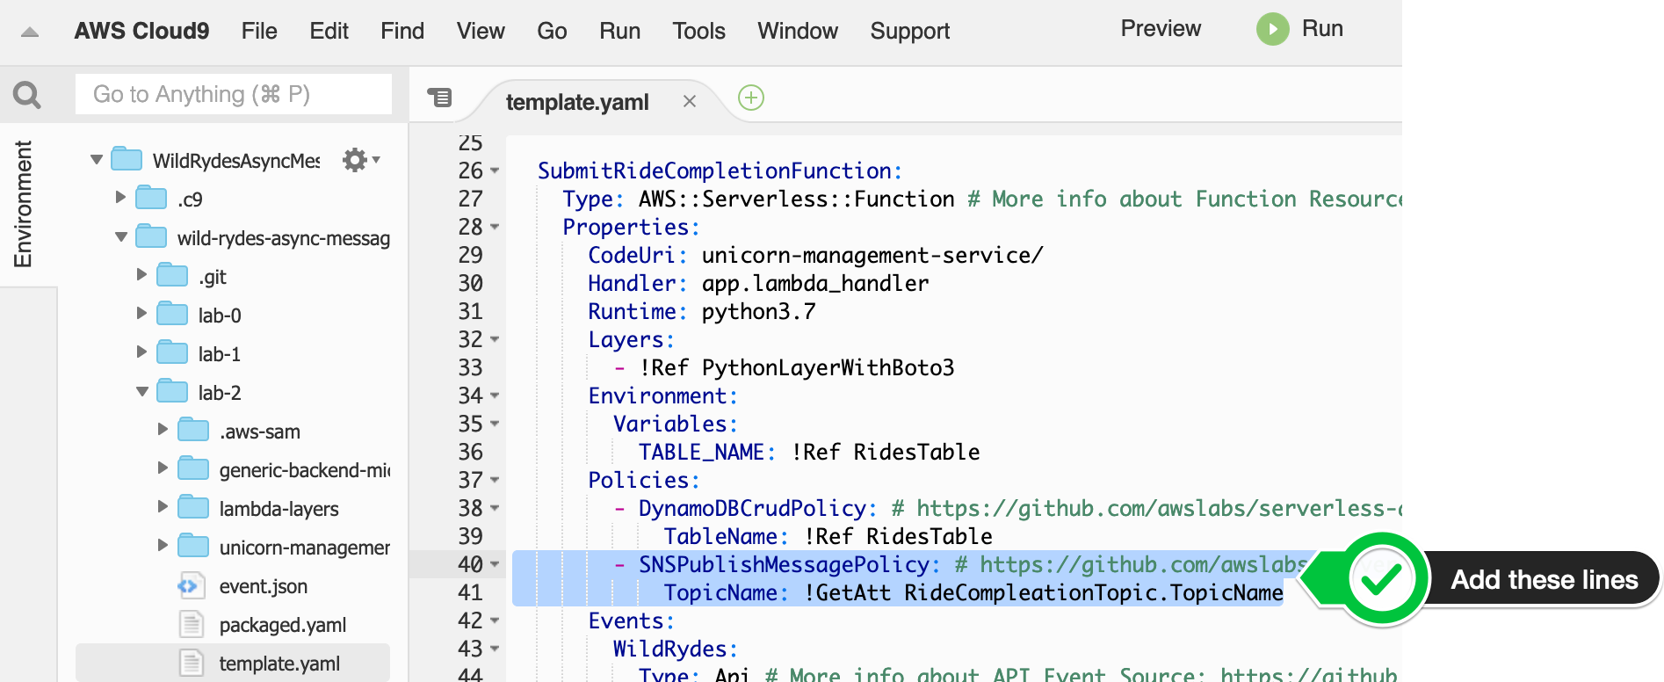This screenshot has height=682, width=1664.
Task: Expand the generic-backend-mic folder arrow
Action: click(x=163, y=468)
